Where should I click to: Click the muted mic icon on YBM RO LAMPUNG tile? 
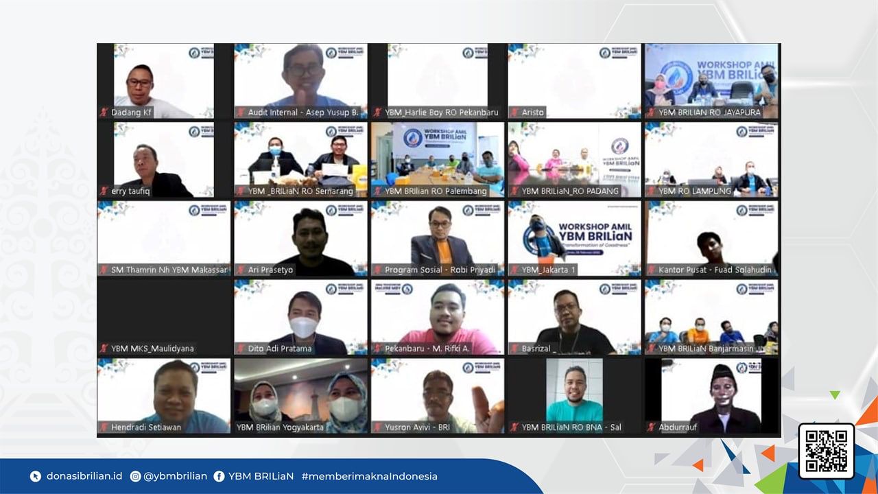coord(650,190)
